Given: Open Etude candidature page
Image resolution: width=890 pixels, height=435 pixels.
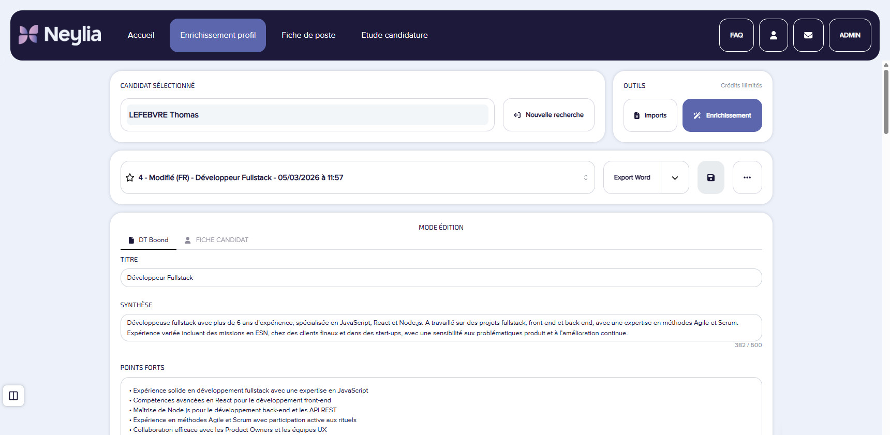Looking at the screenshot, I should pyautogui.click(x=394, y=35).
